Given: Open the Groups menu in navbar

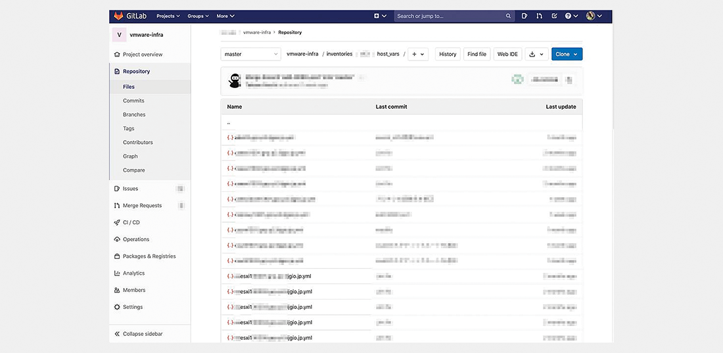Looking at the screenshot, I should pos(198,16).
